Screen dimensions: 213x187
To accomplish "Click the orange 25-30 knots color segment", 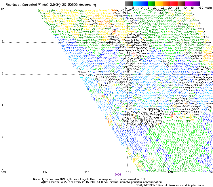I will click(166, 3).
